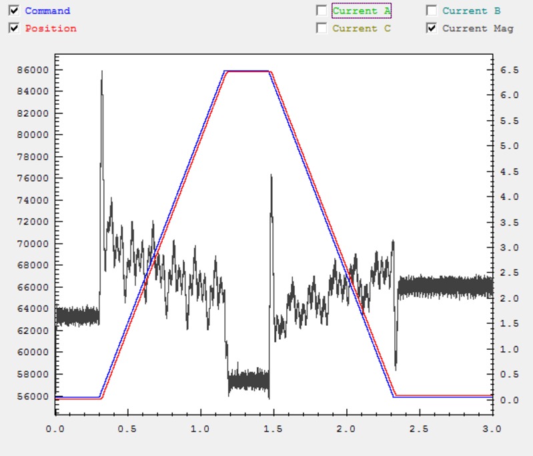Click the 6.5 label on the right axis
Screen dimensions: 533x456
click(509, 69)
